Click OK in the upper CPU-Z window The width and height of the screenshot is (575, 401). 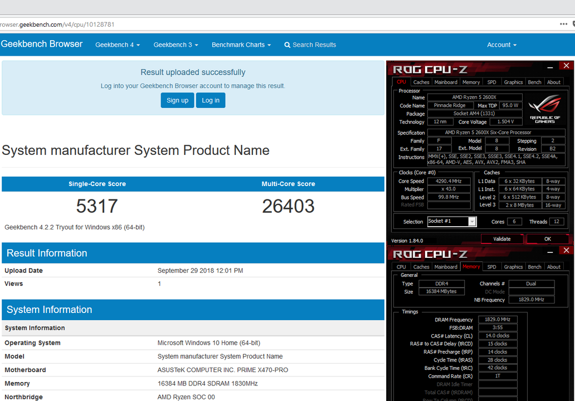(x=548, y=239)
